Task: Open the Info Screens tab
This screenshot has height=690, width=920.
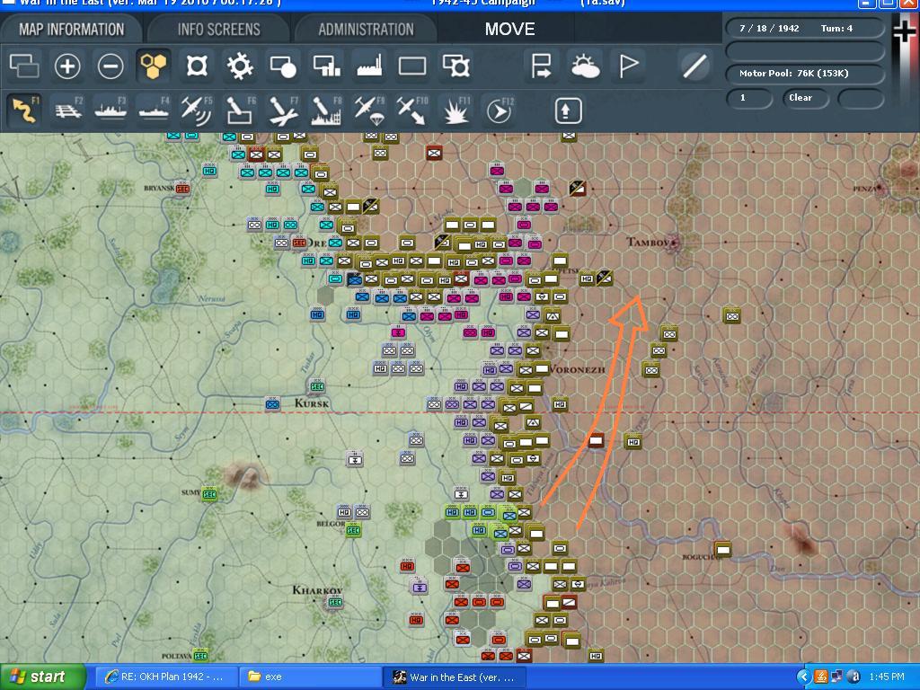Action: tap(219, 30)
